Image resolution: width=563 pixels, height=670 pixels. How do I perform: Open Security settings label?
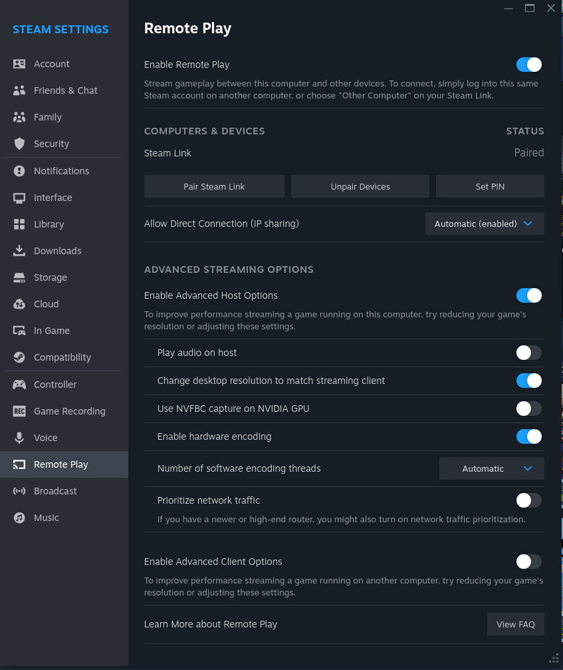tap(51, 144)
